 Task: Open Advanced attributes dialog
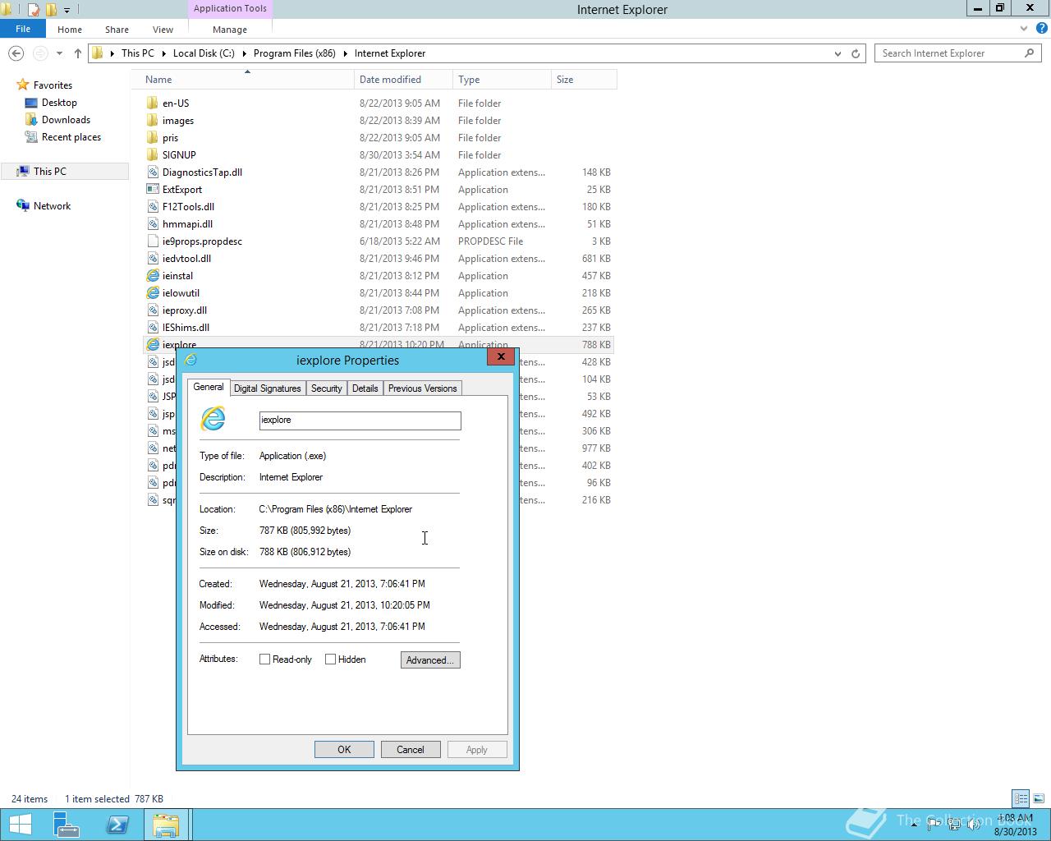point(430,660)
